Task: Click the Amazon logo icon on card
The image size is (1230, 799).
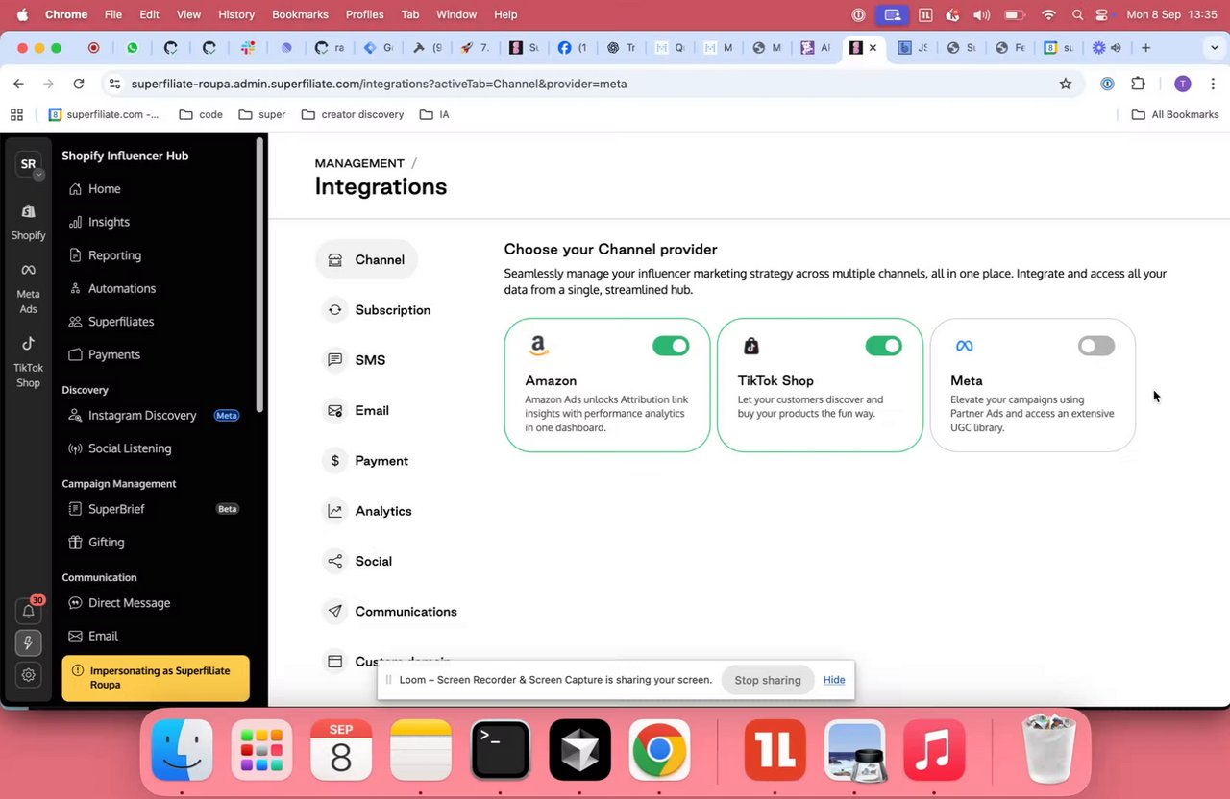Action: coord(538,346)
